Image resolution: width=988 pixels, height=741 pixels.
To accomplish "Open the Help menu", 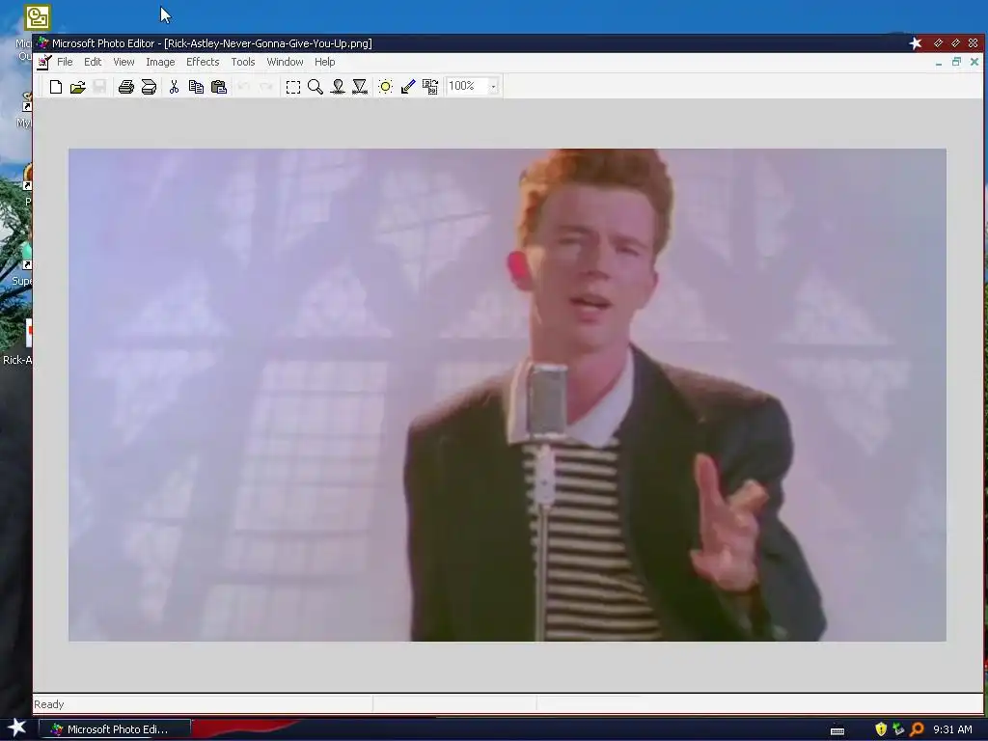I will click(x=324, y=62).
